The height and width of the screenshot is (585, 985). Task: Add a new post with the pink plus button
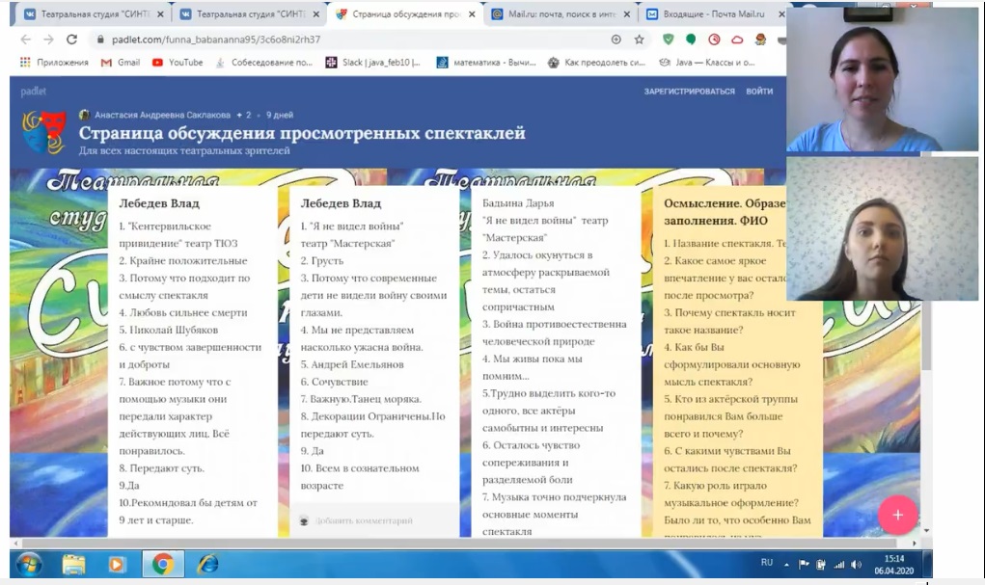pos(897,515)
